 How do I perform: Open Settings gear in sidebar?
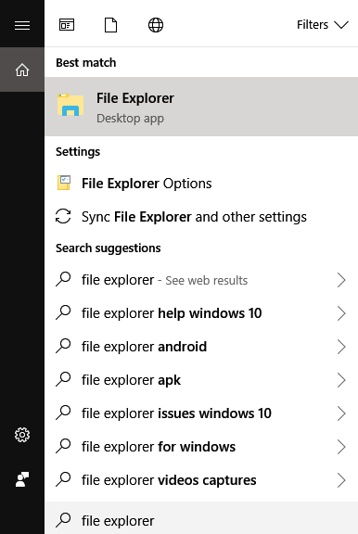(22, 435)
